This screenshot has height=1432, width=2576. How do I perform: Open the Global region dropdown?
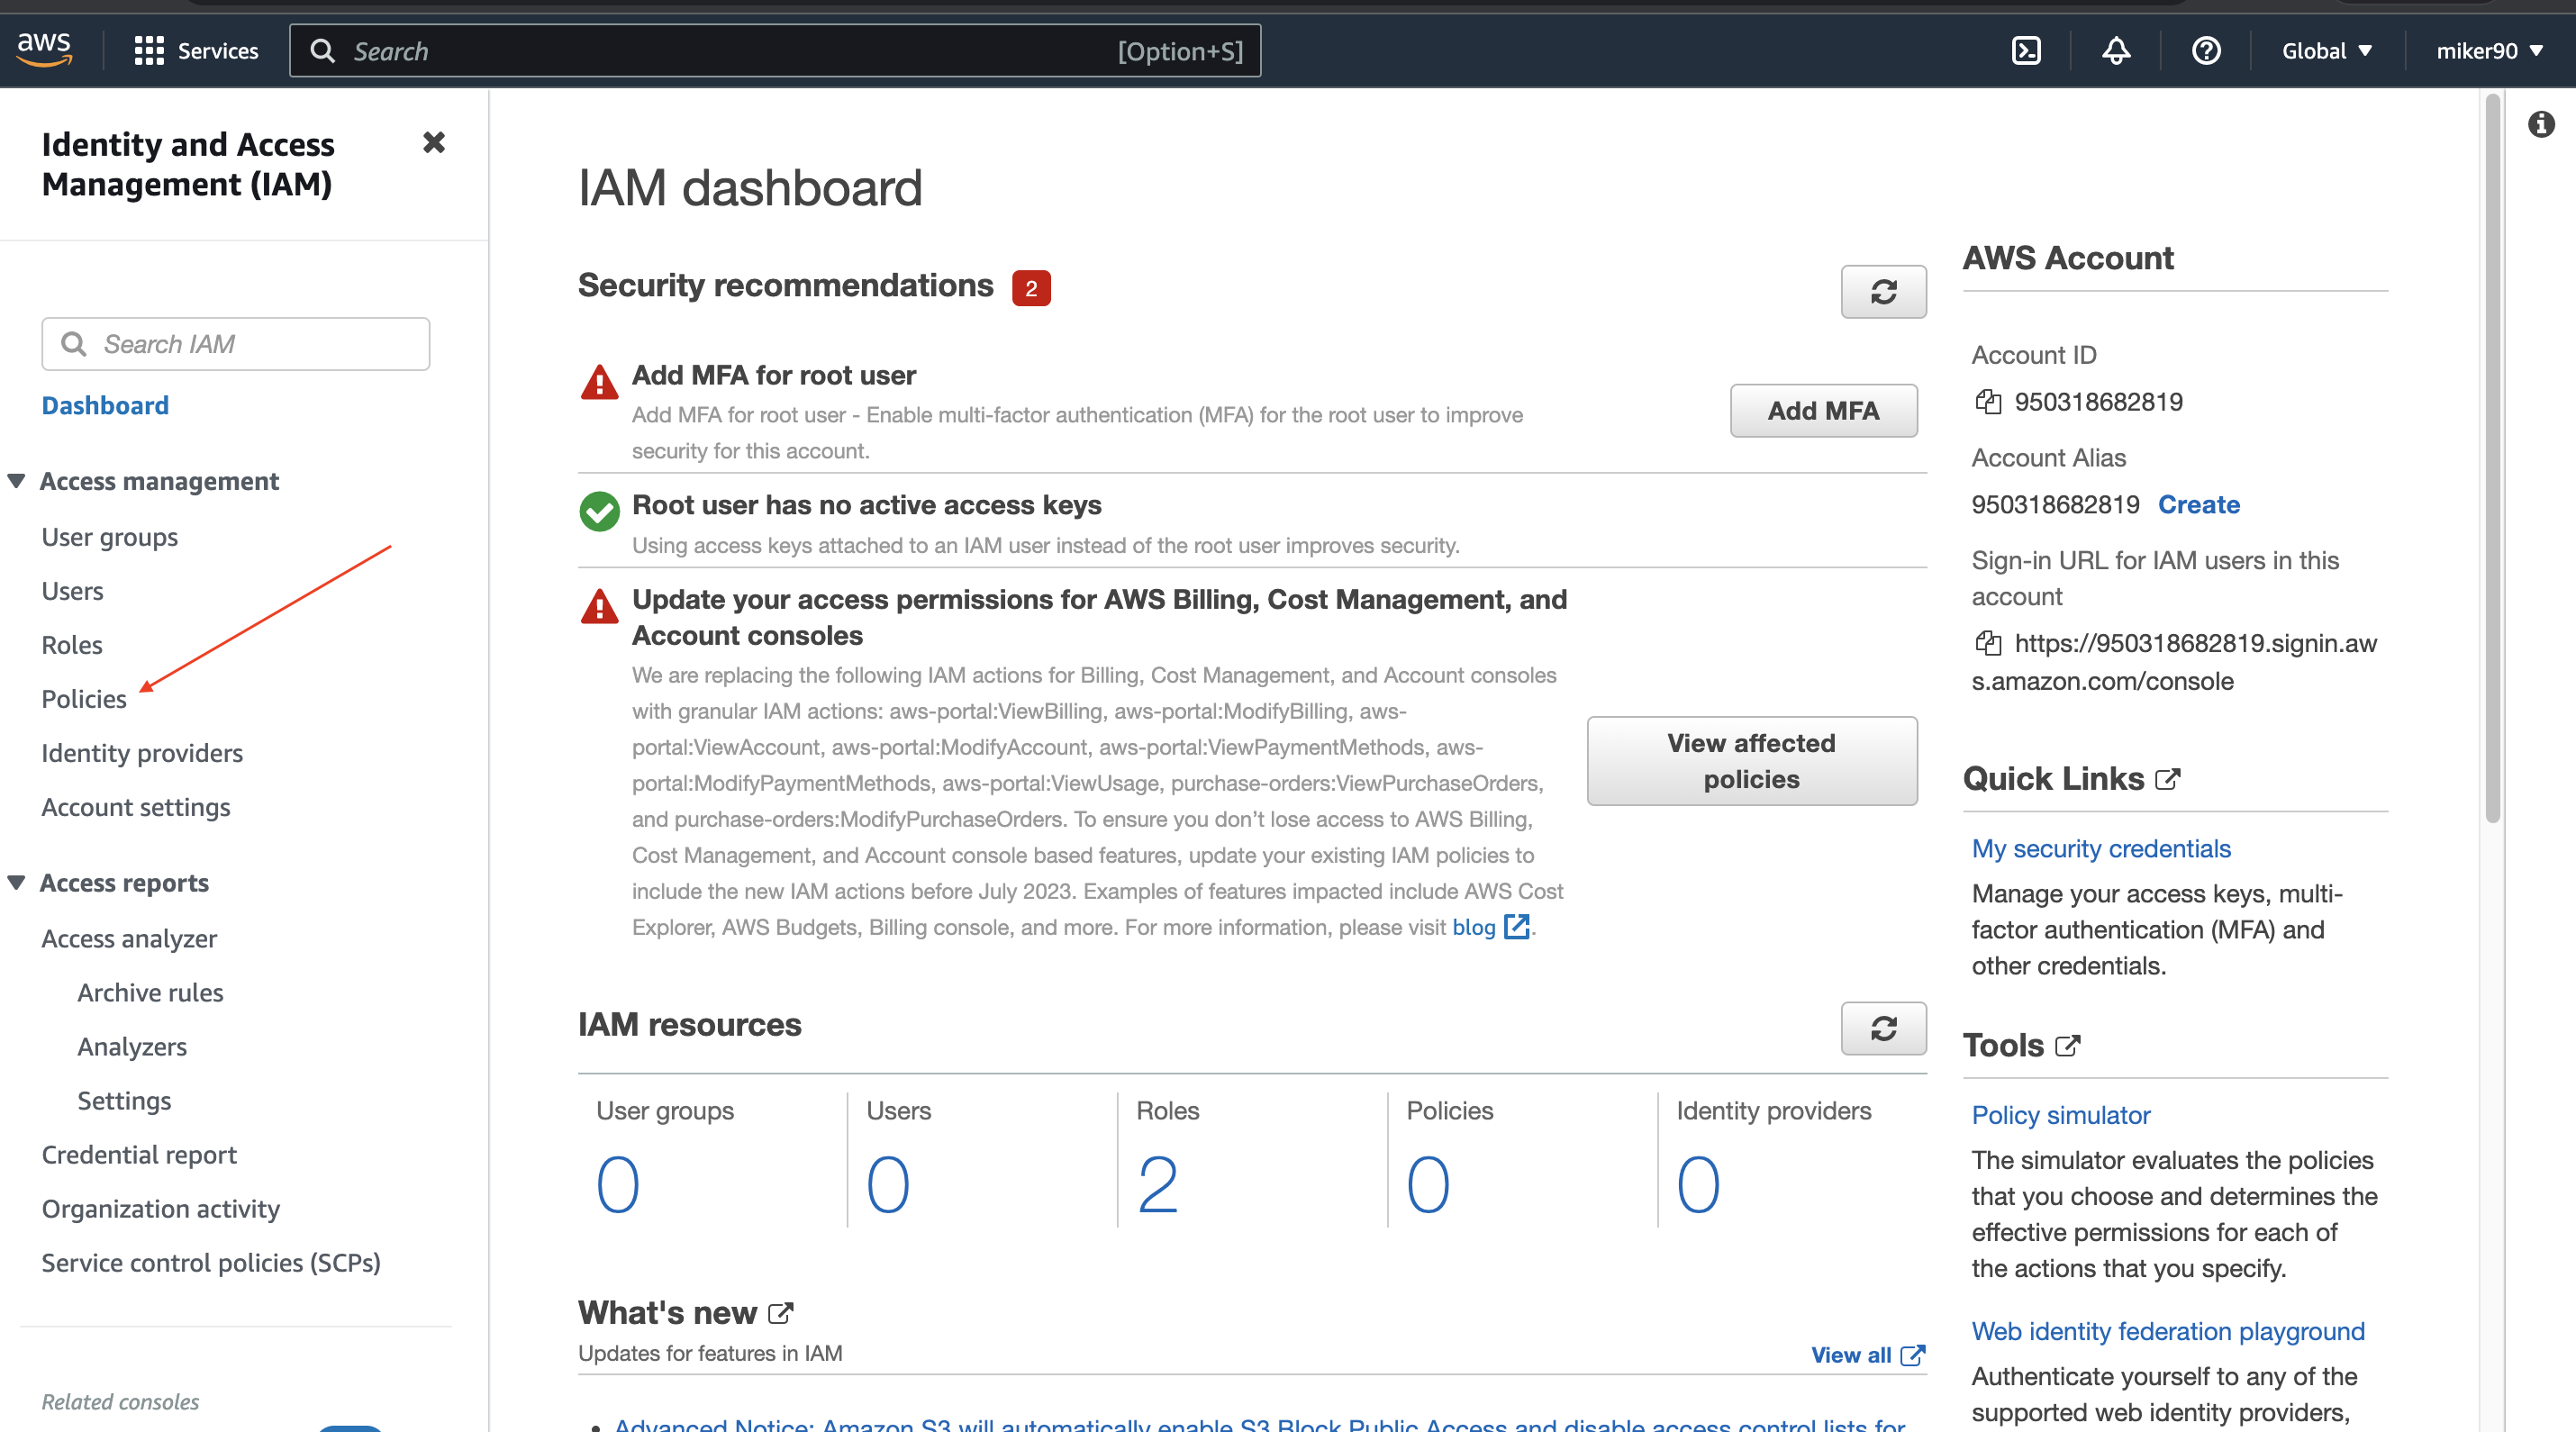click(x=2326, y=51)
